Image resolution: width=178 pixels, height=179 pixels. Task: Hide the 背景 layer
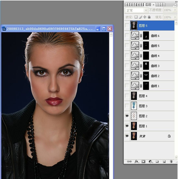coord(127,136)
